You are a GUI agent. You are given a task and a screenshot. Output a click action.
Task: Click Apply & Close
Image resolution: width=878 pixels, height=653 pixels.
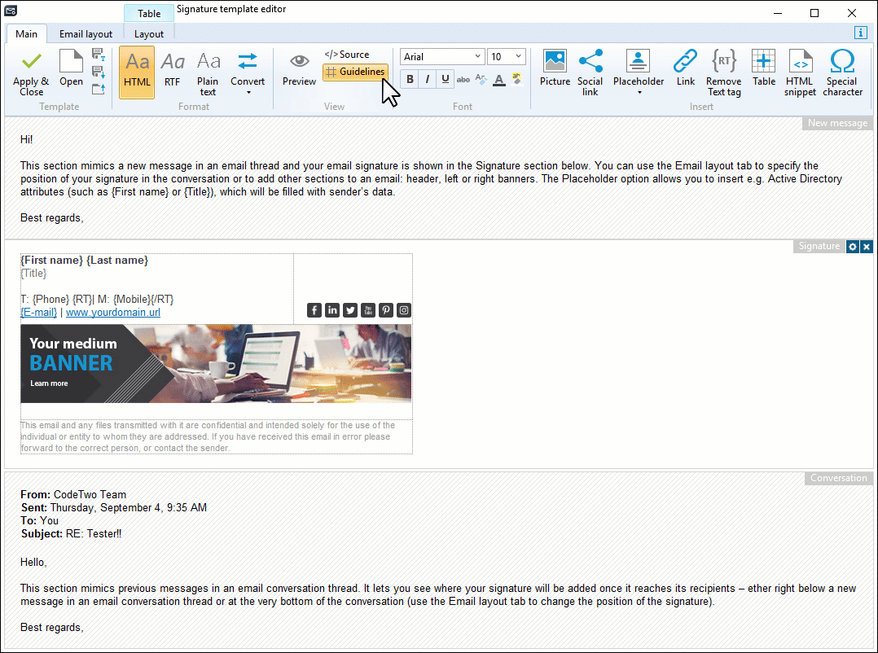[x=30, y=72]
